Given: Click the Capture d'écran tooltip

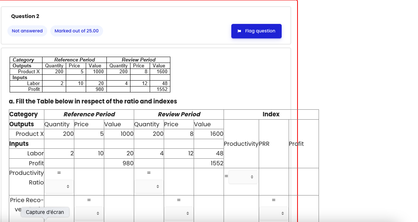Looking at the screenshot, I should (45, 212).
